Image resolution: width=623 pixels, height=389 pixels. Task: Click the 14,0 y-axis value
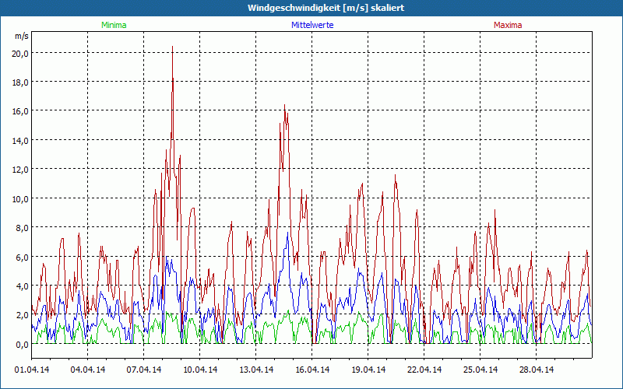(x=20, y=141)
